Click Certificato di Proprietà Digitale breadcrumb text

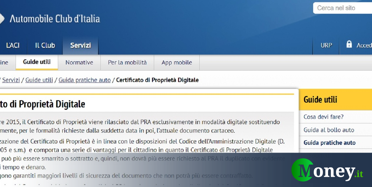[x=157, y=80]
